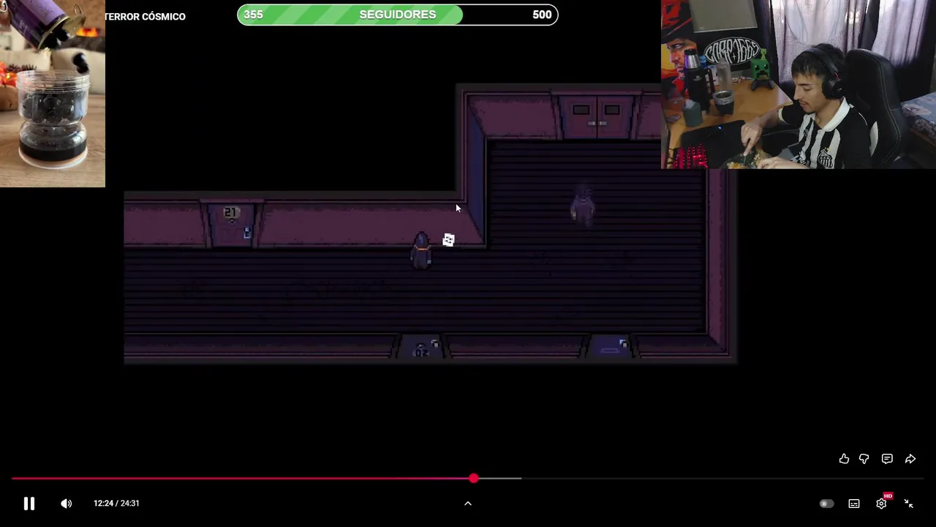Like the video with thumbs up
Viewport: 936px width, 527px height.
(844, 459)
